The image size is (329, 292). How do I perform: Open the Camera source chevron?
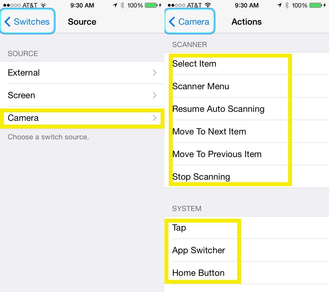(x=154, y=118)
